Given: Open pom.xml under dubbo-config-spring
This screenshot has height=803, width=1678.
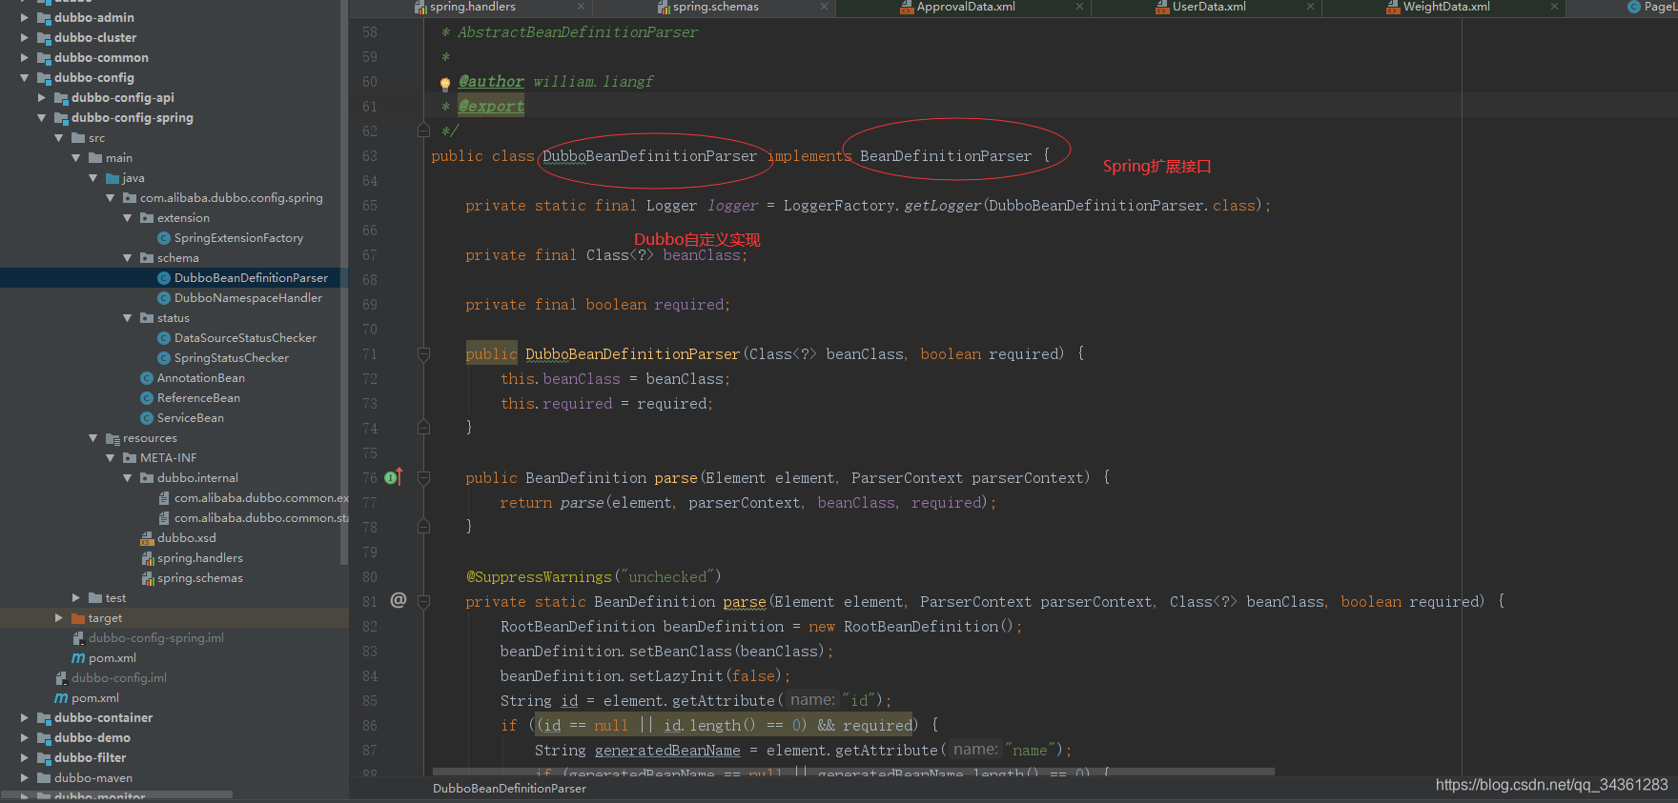Looking at the screenshot, I should (x=113, y=658).
